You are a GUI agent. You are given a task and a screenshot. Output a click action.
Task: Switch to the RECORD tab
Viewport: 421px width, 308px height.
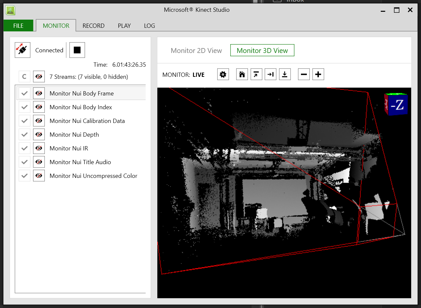click(x=94, y=26)
